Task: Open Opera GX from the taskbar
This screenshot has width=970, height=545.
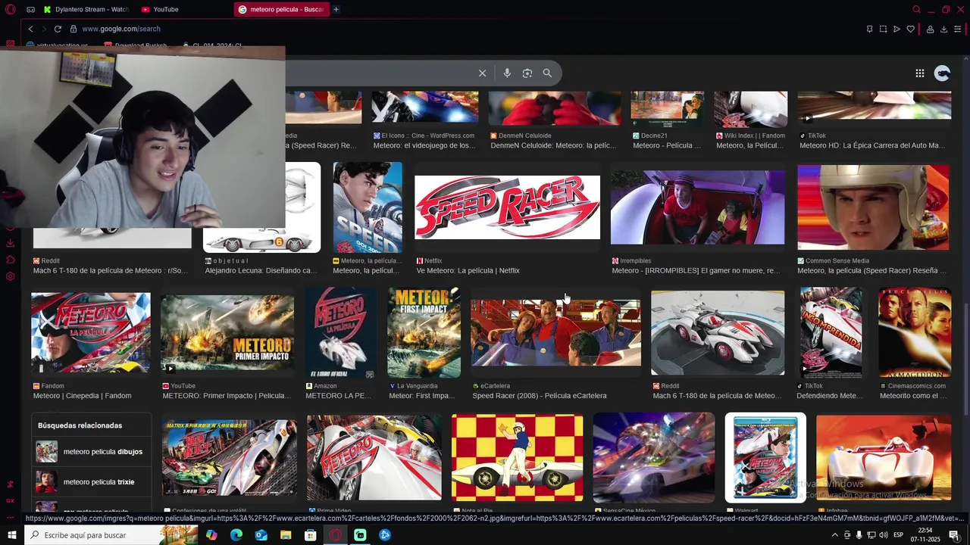Action: click(x=335, y=535)
